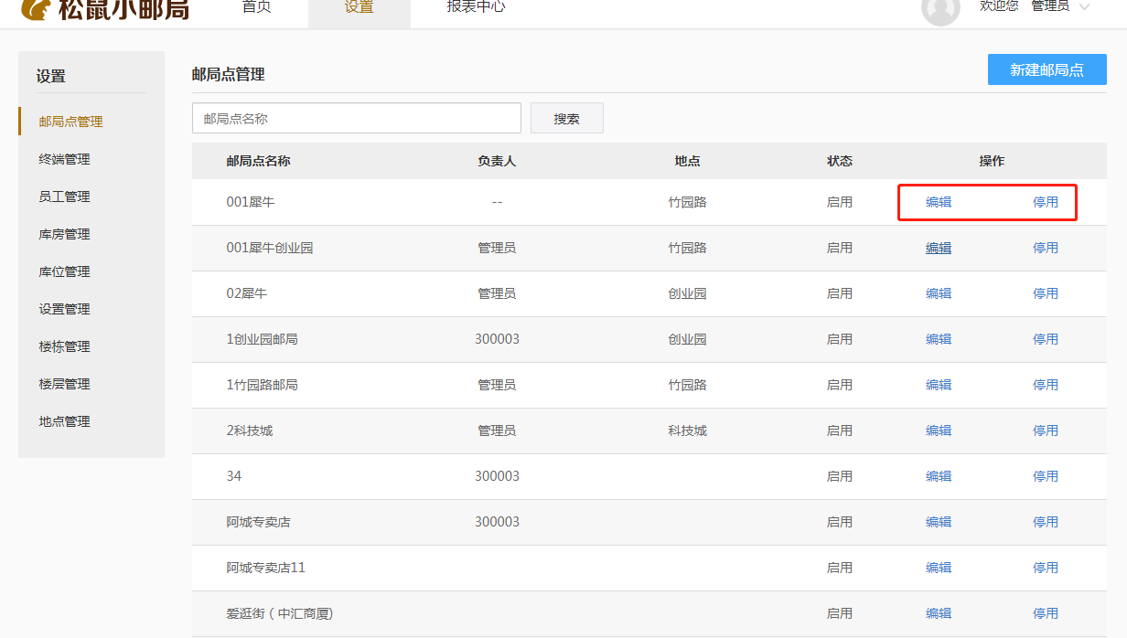Image resolution: width=1127 pixels, height=638 pixels.
Task: Focus the 邮局点名称 search field
Action: pyautogui.click(x=357, y=118)
